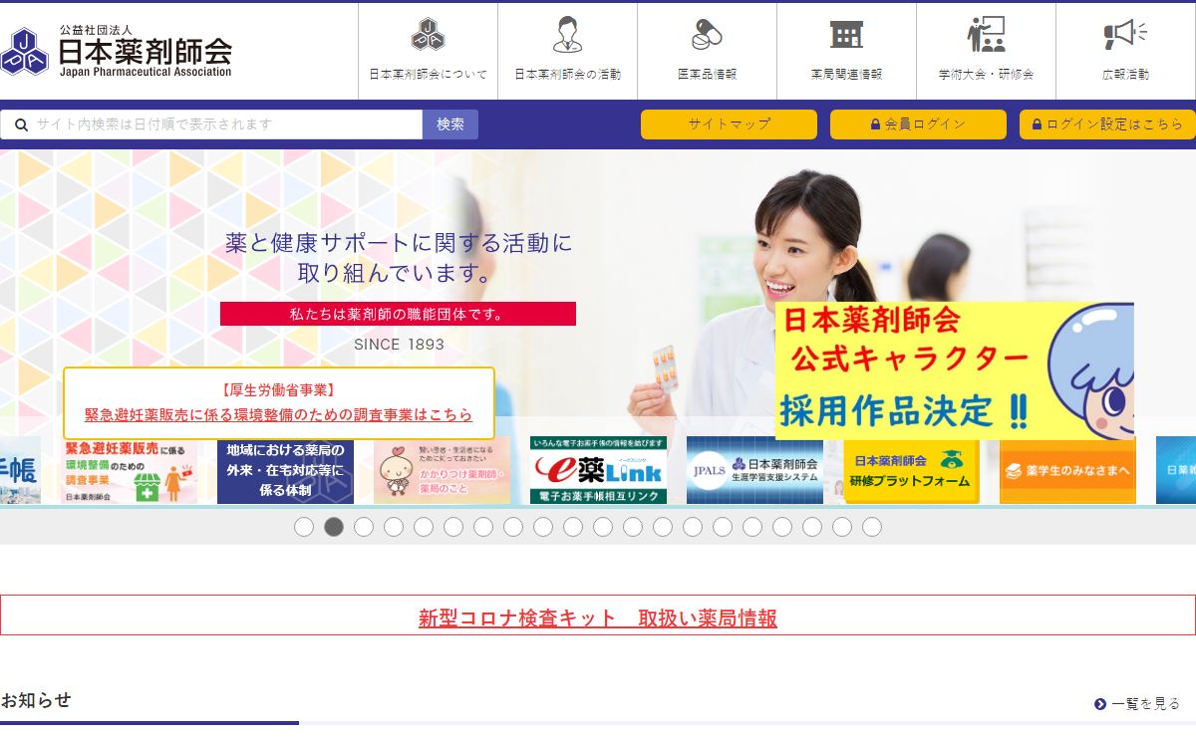
Task: Open the サイトマップ button
Action: (729, 124)
